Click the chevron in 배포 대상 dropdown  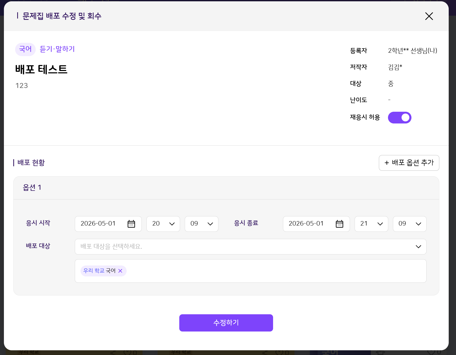[x=418, y=247]
